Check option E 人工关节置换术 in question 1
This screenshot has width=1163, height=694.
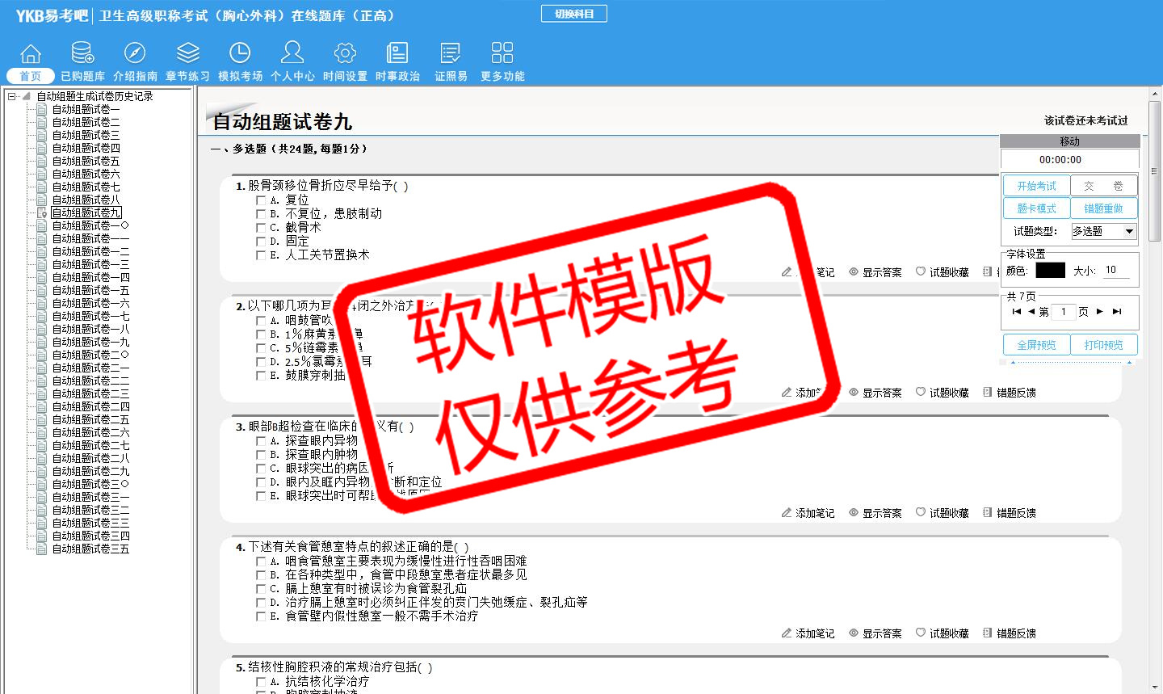[x=261, y=255]
